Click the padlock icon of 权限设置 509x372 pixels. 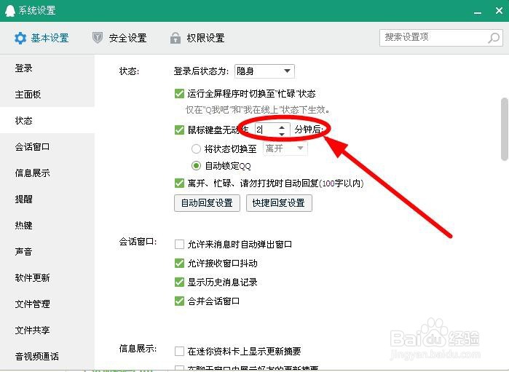coord(175,38)
